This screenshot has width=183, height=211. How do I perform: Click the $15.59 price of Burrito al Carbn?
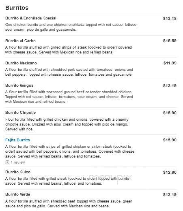[x=170, y=41]
